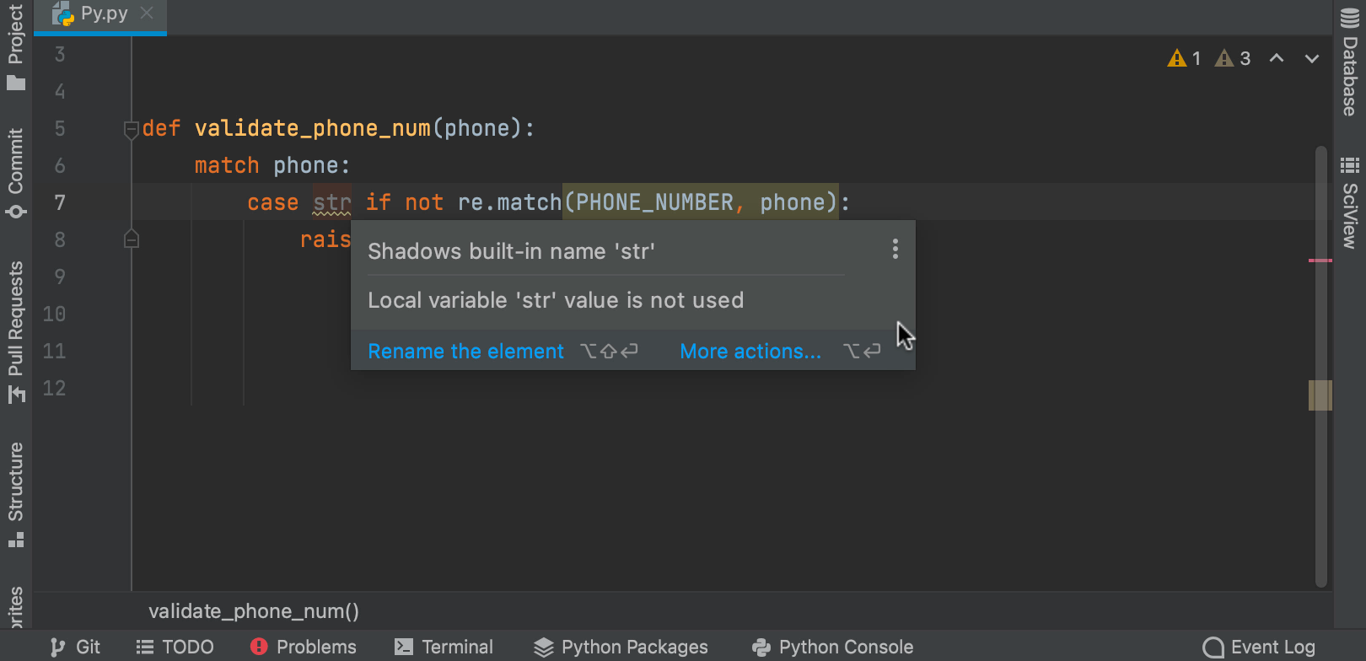Collapse the validate_phone_num function fold
The width and height of the screenshot is (1366, 661).
[x=131, y=129]
